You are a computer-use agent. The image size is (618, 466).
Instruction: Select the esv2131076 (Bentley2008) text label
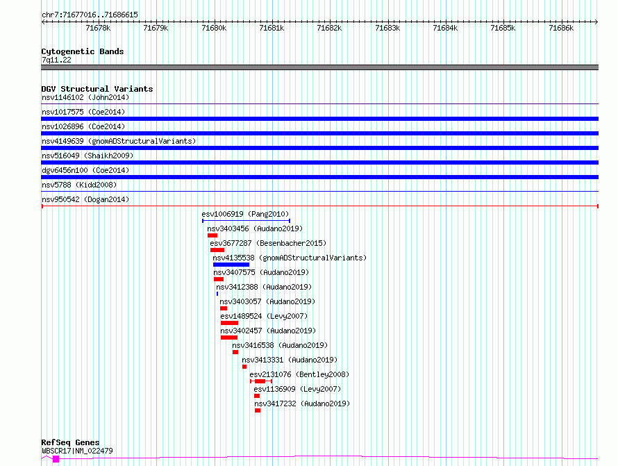(x=299, y=374)
